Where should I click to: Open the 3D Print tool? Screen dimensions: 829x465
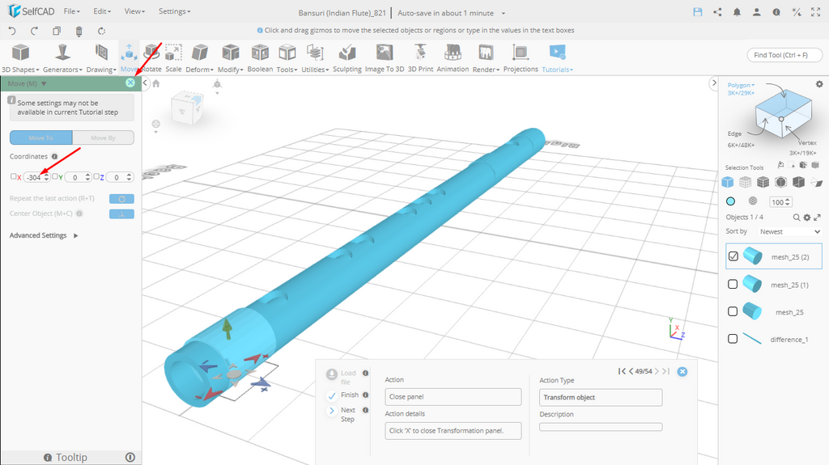(419, 57)
